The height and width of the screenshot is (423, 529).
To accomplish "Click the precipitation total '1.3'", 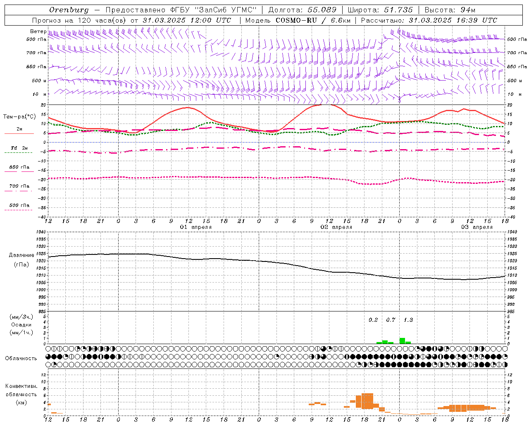I will click(x=408, y=320).
